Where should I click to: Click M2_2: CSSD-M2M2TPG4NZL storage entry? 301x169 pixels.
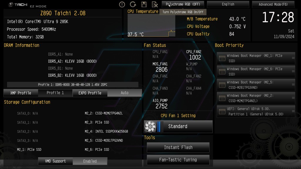tap(104, 113)
